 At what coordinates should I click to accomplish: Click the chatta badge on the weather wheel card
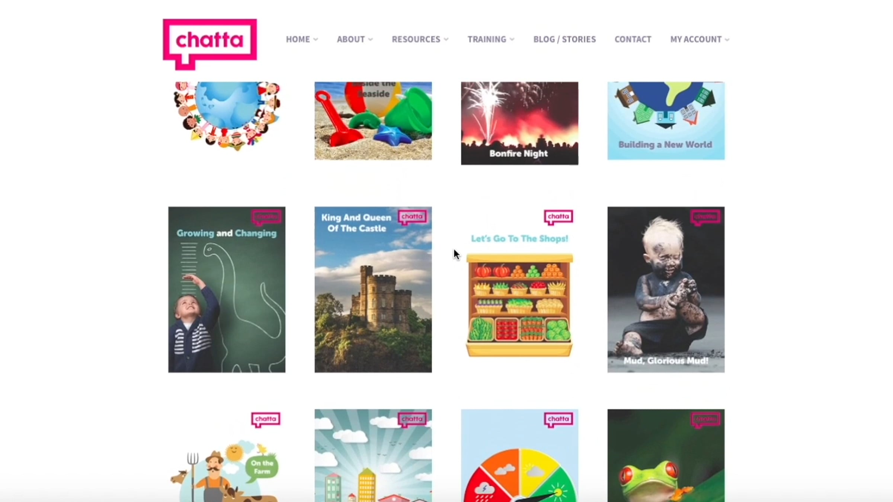tap(558, 420)
